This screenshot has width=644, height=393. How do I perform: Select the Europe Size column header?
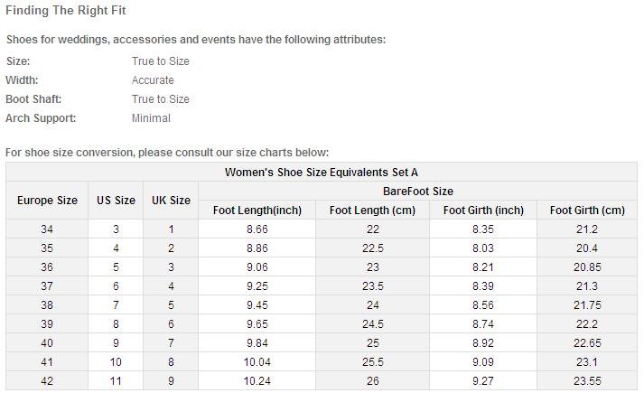pyautogui.click(x=47, y=201)
